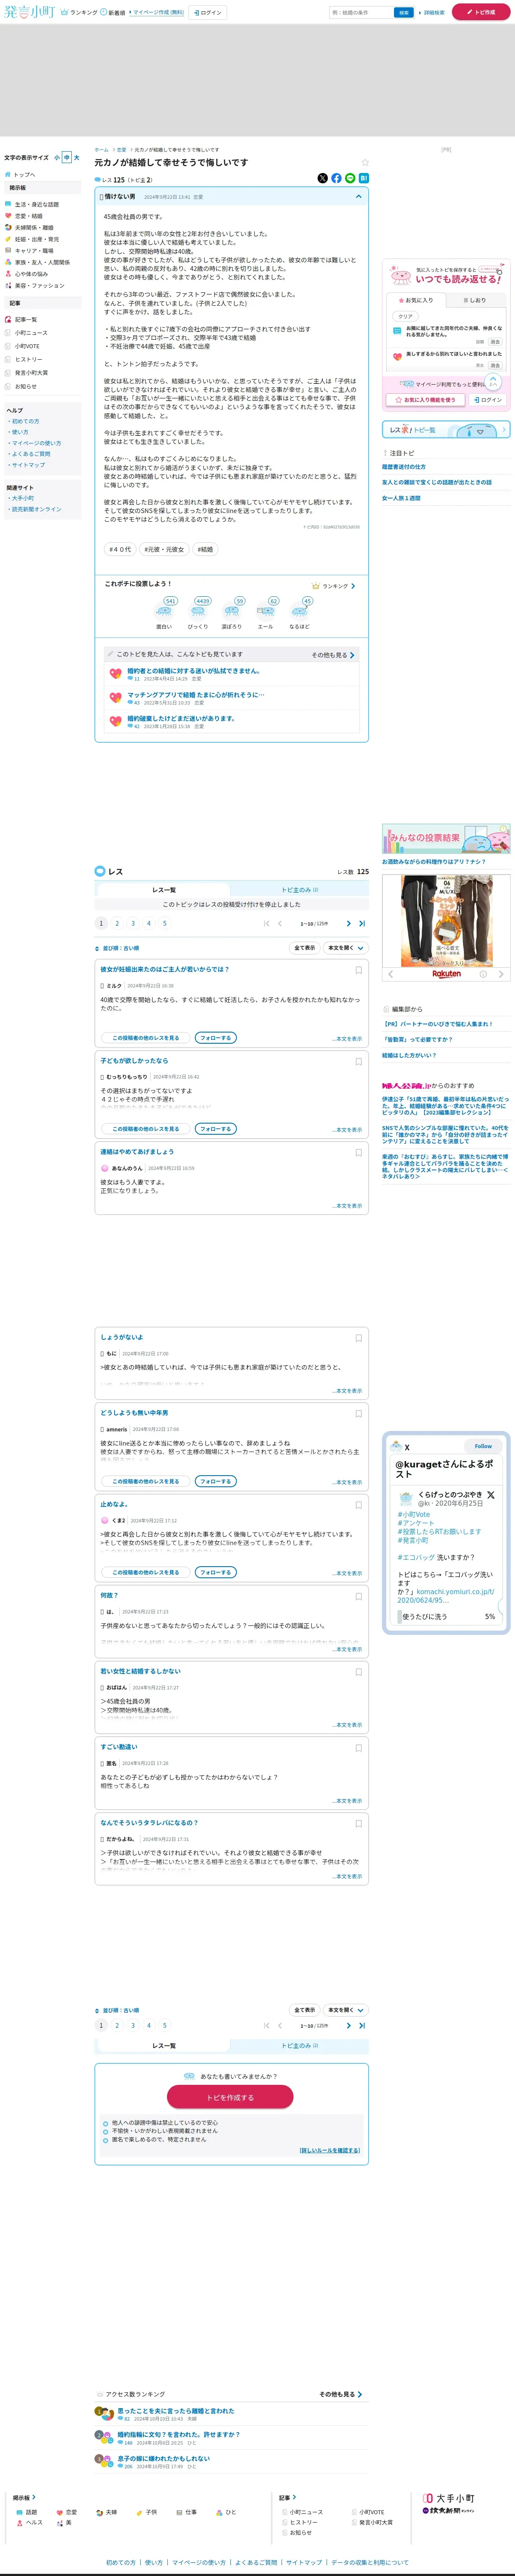Viewport: 515px width, 2576px height.
Task: Show next Rakuten ad slide arrow
Action: 501,974
